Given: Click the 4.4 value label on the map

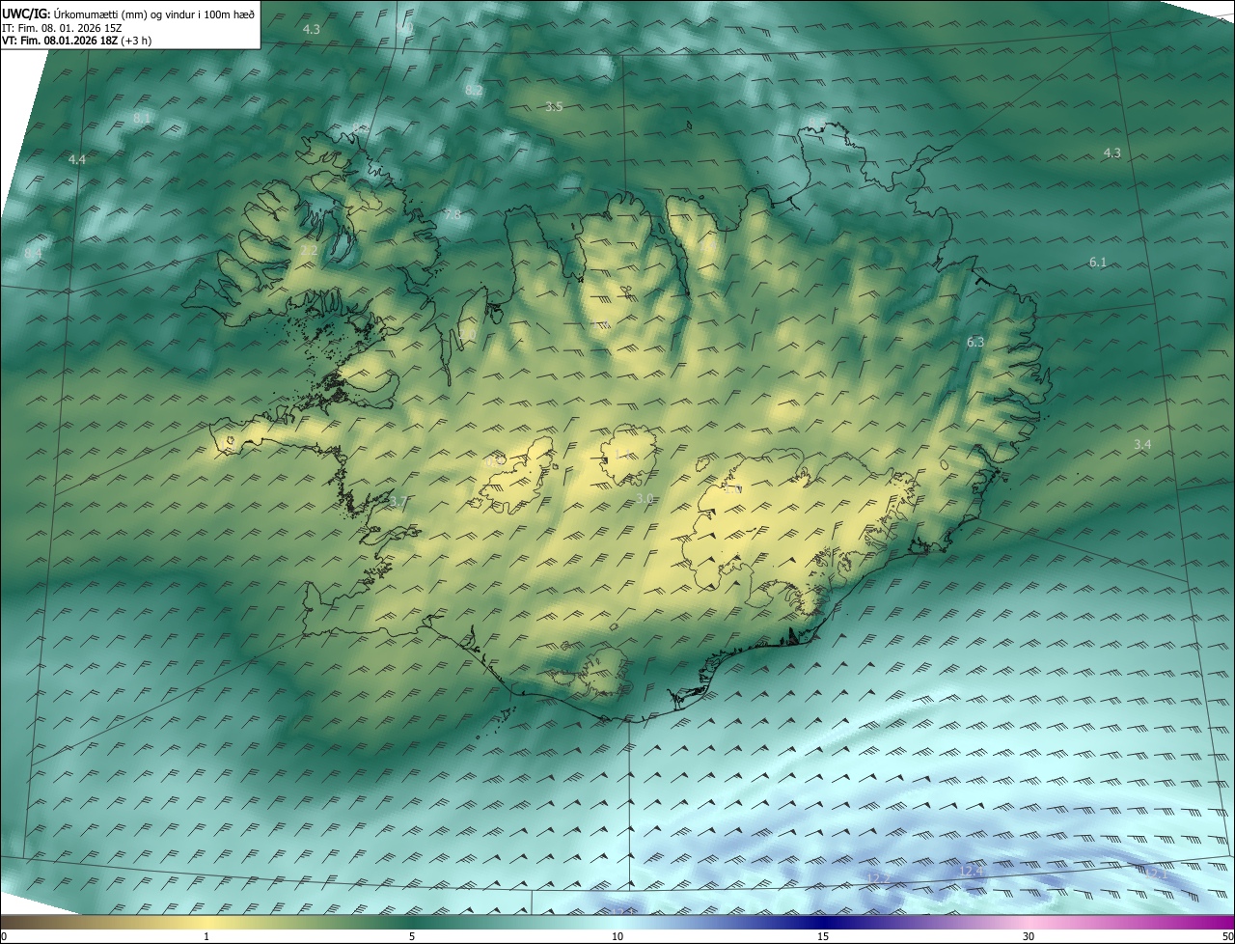Looking at the screenshot, I should click(x=77, y=159).
